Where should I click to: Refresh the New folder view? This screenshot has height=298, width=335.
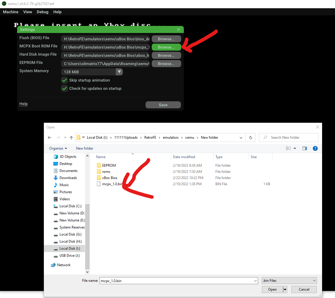click(x=251, y=138)
